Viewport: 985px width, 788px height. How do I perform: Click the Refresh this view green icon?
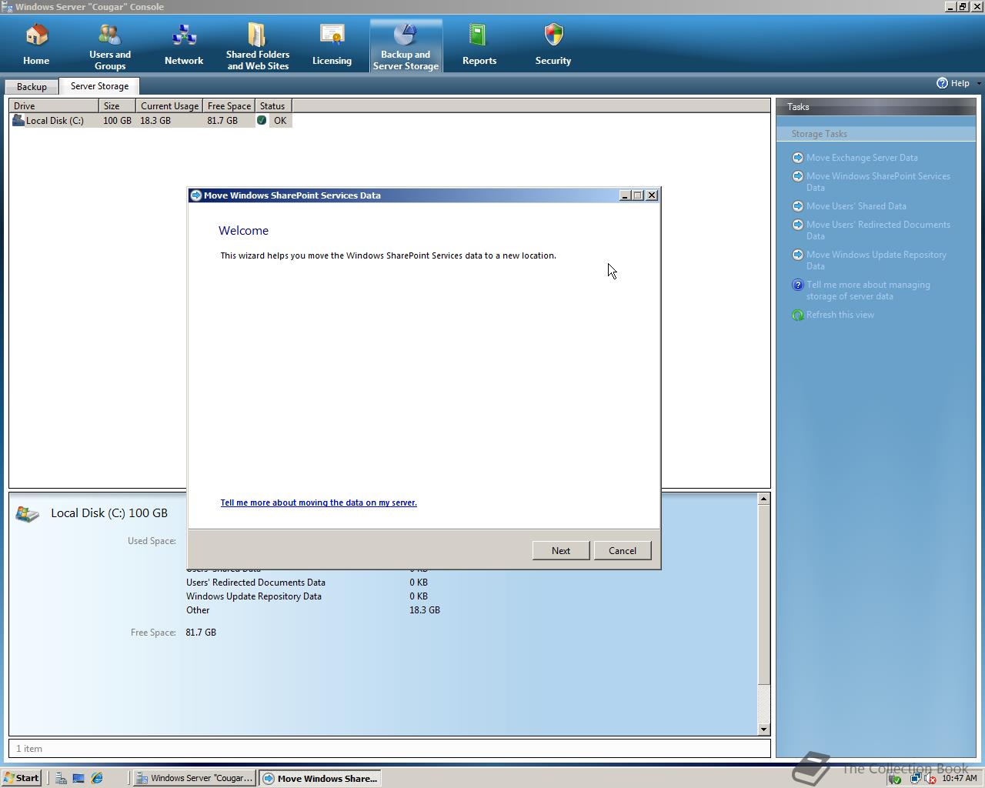point(798,315)
